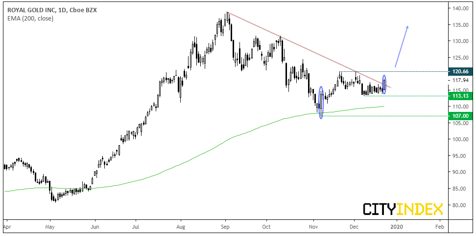Click the Jun label on time axis
This screenshot has width=476, height=236.
(x=95, y=226)
